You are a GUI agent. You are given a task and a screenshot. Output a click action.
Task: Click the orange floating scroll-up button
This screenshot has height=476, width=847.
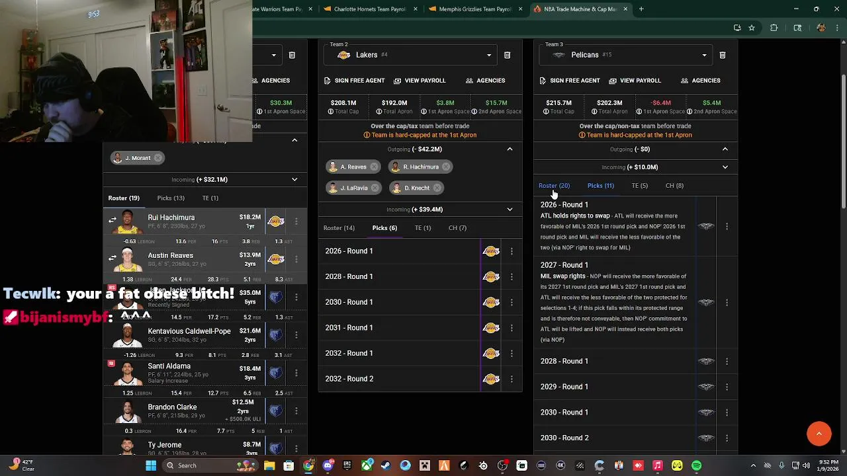819,434
